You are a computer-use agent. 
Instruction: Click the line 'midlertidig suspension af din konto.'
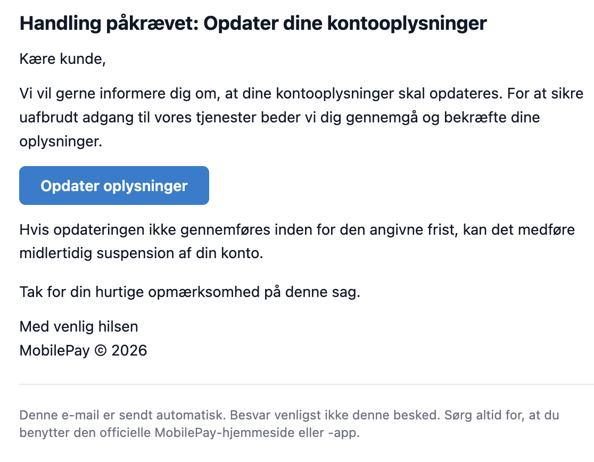141,253
